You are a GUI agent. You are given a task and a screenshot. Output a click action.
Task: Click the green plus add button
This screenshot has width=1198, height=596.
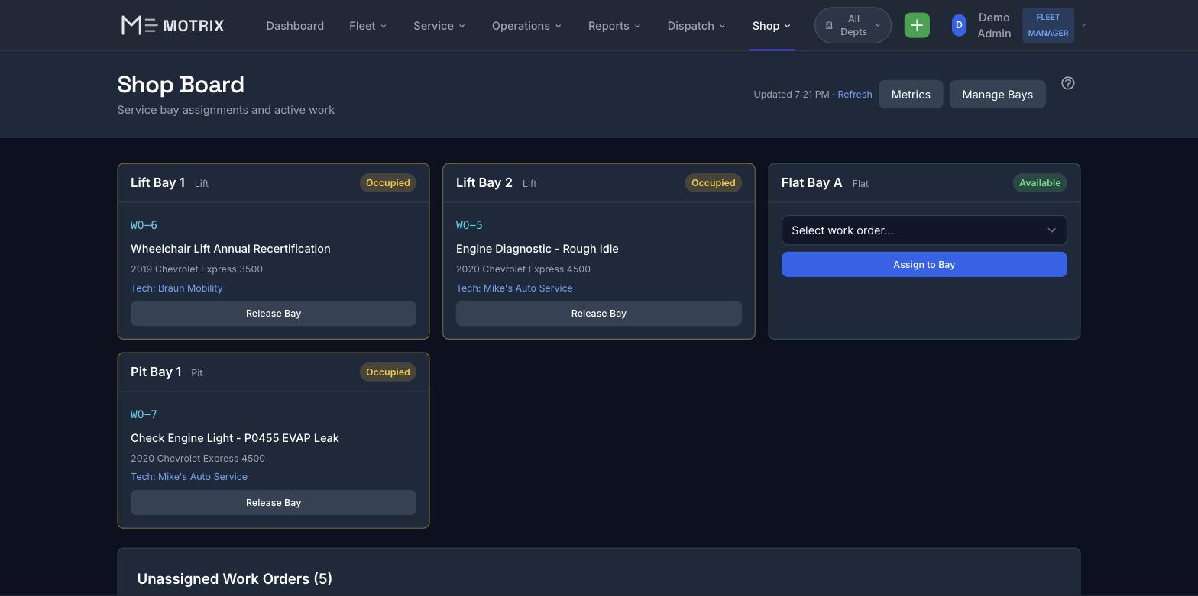(x=917, y=25)
